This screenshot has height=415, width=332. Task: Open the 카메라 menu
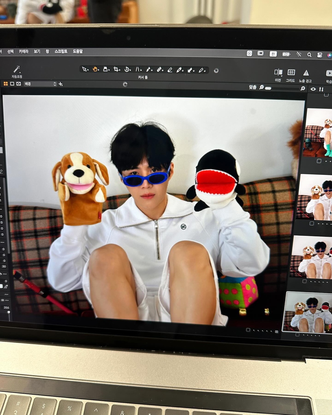click(24, 51)
